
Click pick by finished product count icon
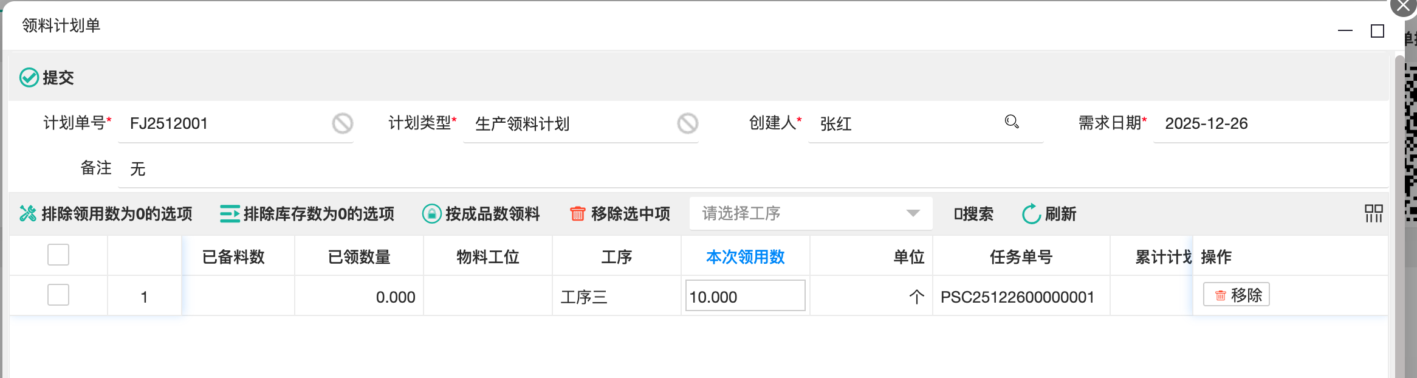431,214
